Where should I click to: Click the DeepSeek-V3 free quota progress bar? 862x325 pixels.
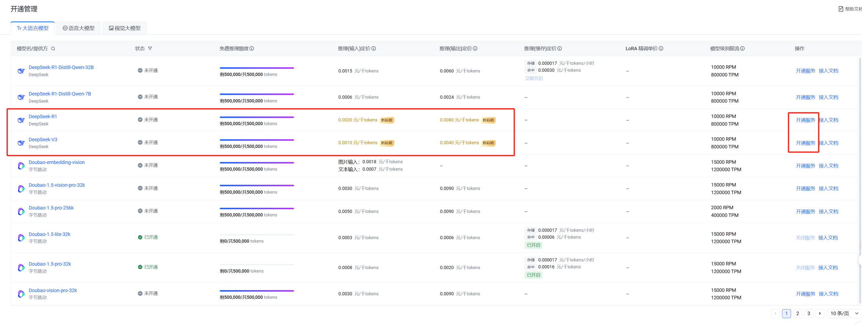point(257,140)
